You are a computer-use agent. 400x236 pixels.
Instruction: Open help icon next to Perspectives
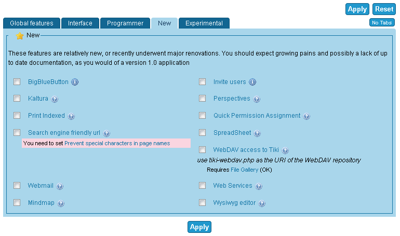coord(257,99)
